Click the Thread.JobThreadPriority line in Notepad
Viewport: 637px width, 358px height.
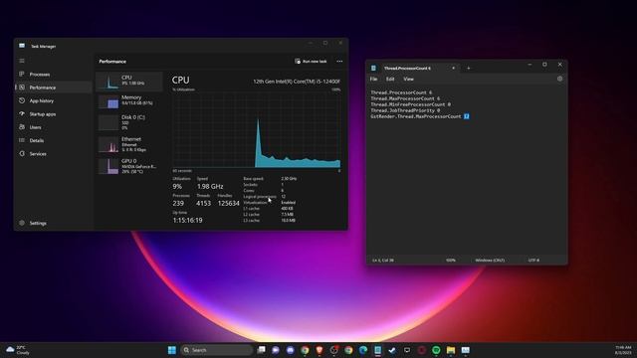point(405,110)
